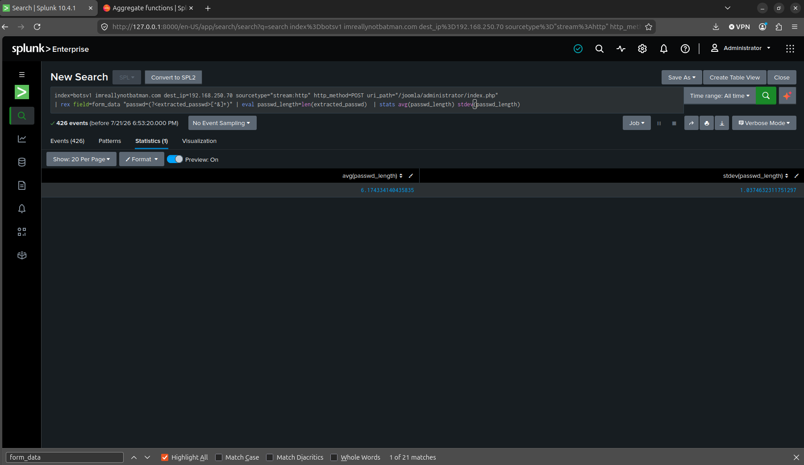Image resolution: width=804 pixels, height=465 pixels.
Task: Click the global search magnifier in the header
Action: coord(600,49)
